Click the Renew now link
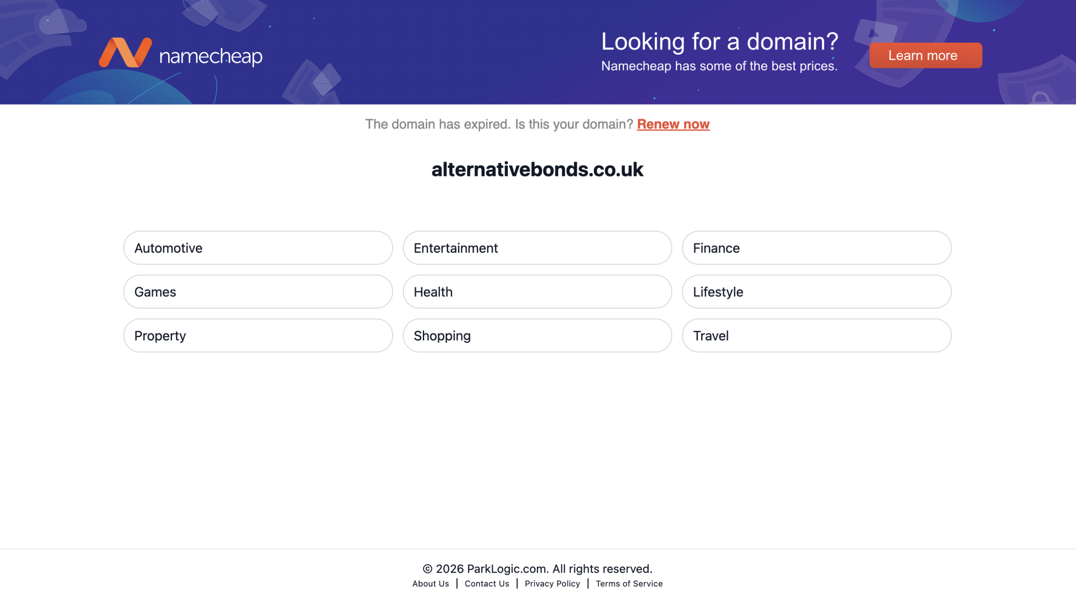The width and height of the screenshot is (1076, 589). 673,124
